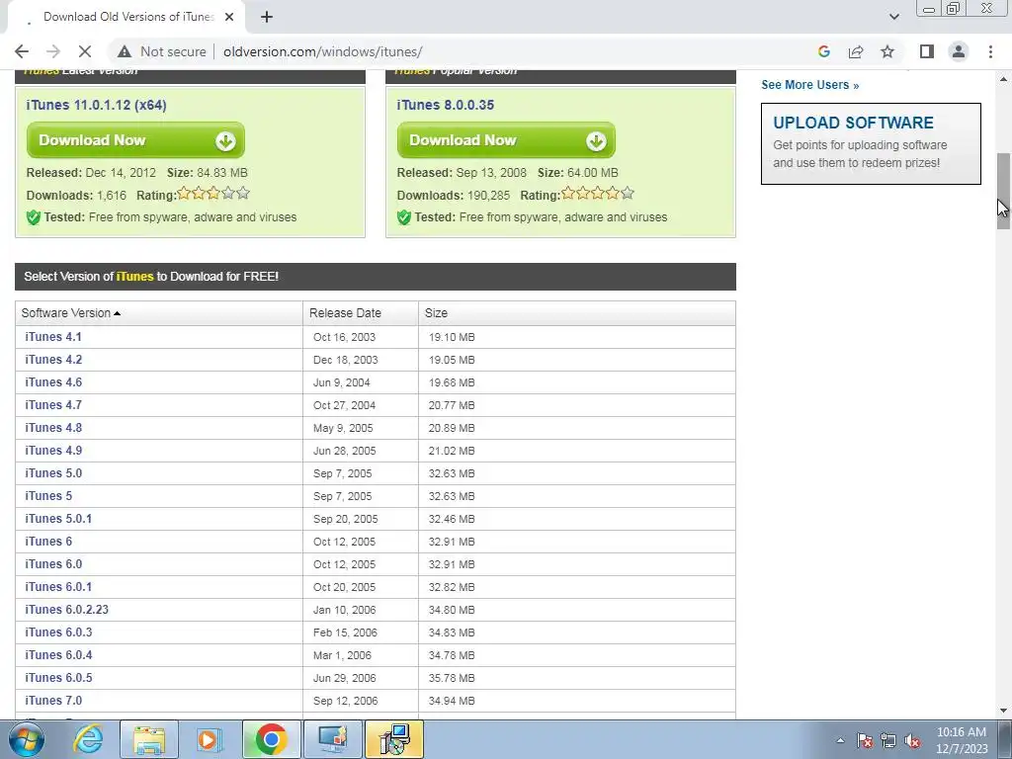This screenshot has width=1012, height=759.
Task: Open the monitor app taskbar icon next to Chrome
Action: 332,739
